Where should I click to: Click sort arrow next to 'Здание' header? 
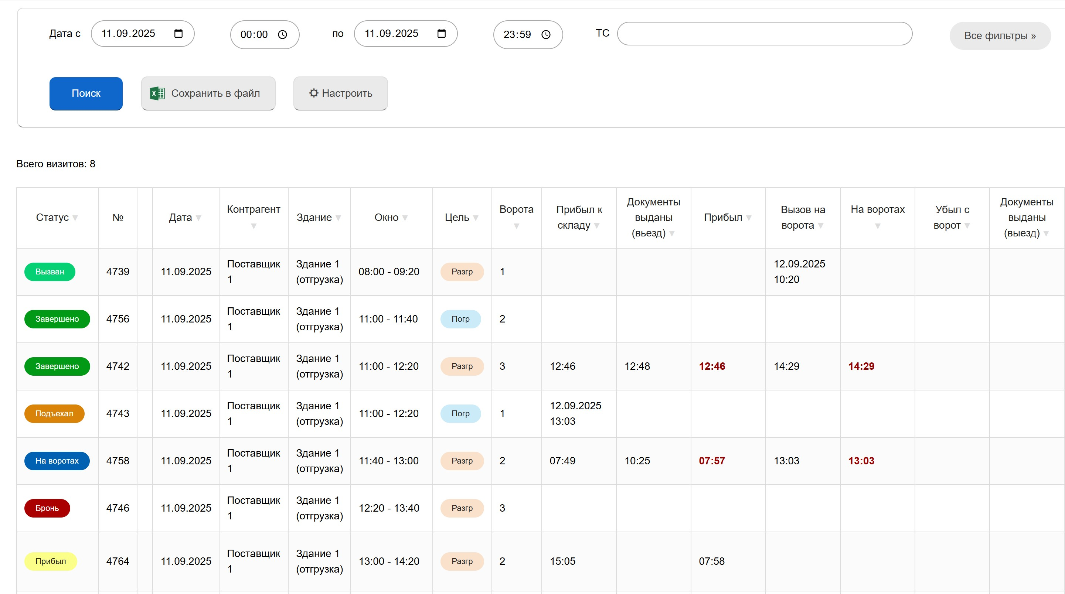[x=338, y=218]
